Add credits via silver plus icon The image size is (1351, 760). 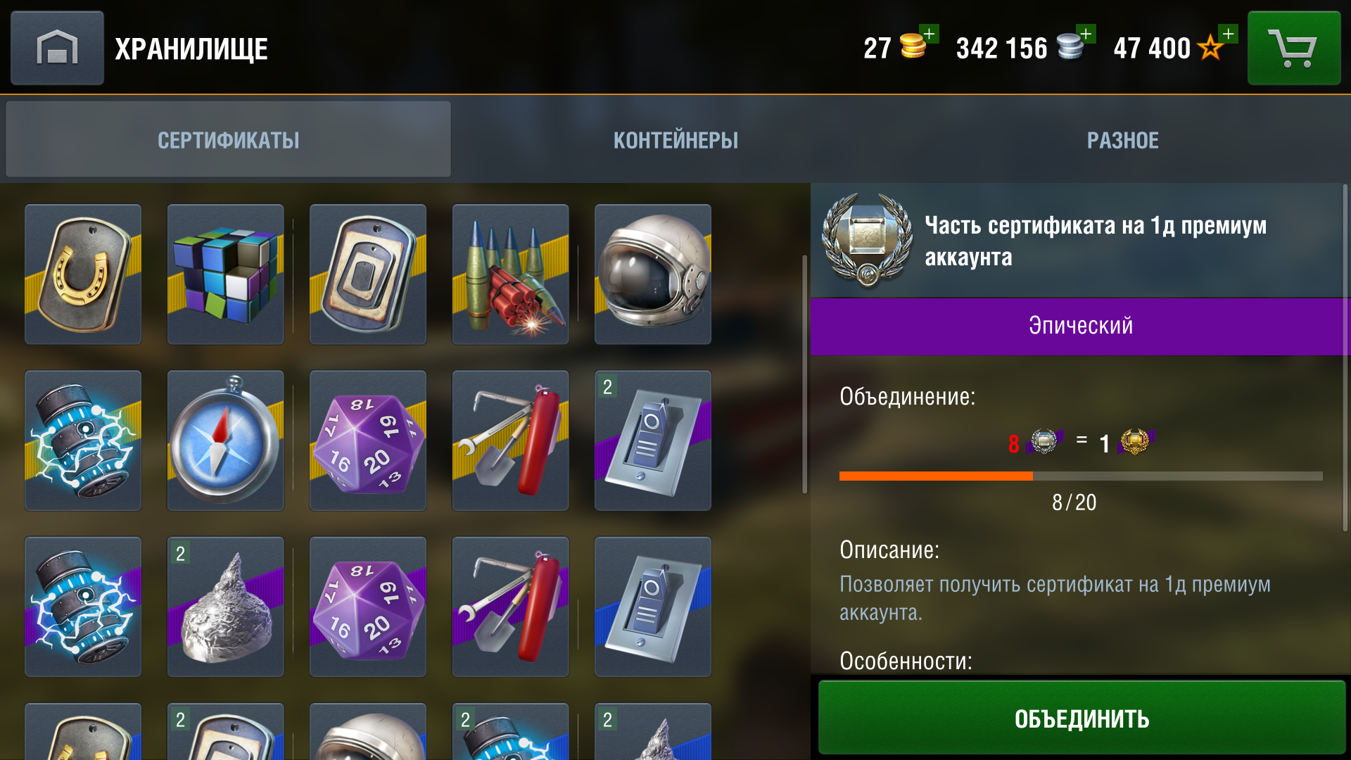pyautogui.click(x=1086, y=34)
